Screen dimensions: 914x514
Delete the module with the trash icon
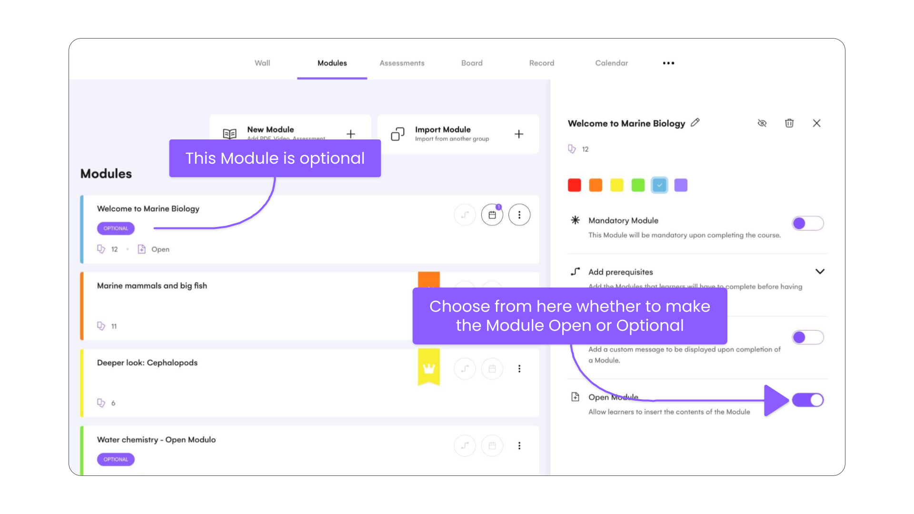(789, 123)
